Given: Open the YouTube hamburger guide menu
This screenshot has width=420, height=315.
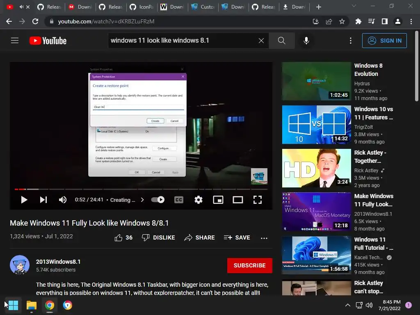Looking at the screenshot, I should 15,41.
